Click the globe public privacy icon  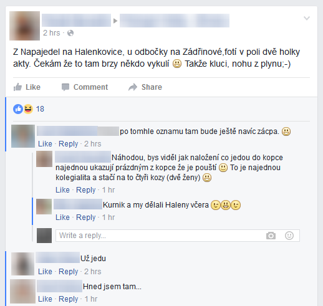[70, 33]
